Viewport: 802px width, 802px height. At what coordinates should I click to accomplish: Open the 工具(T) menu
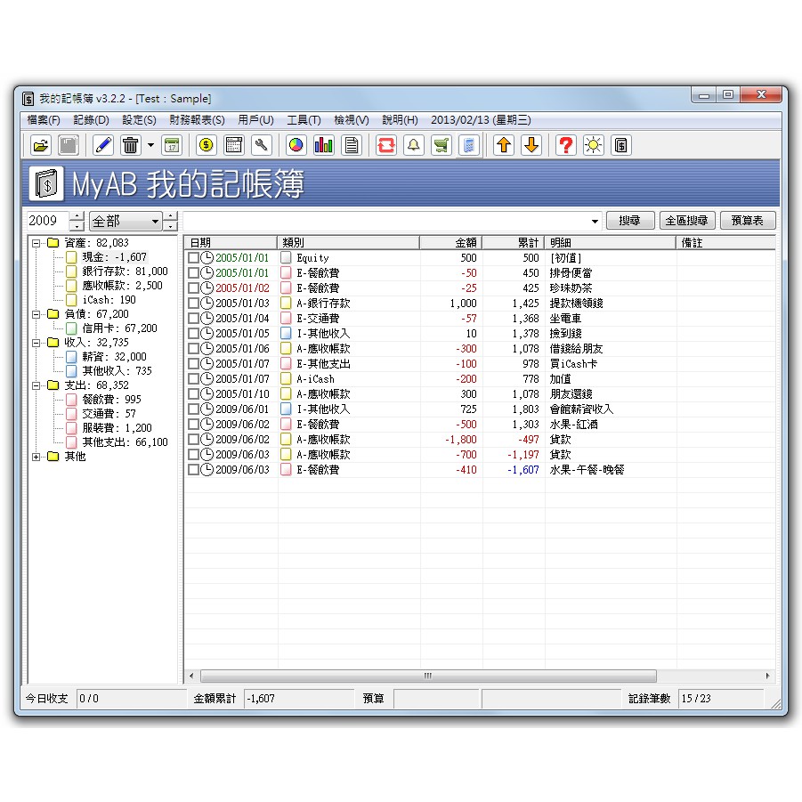point(304,120)
